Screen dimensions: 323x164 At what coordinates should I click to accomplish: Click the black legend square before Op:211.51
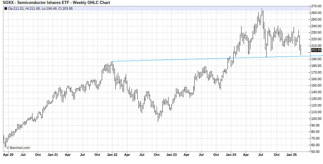5,9
